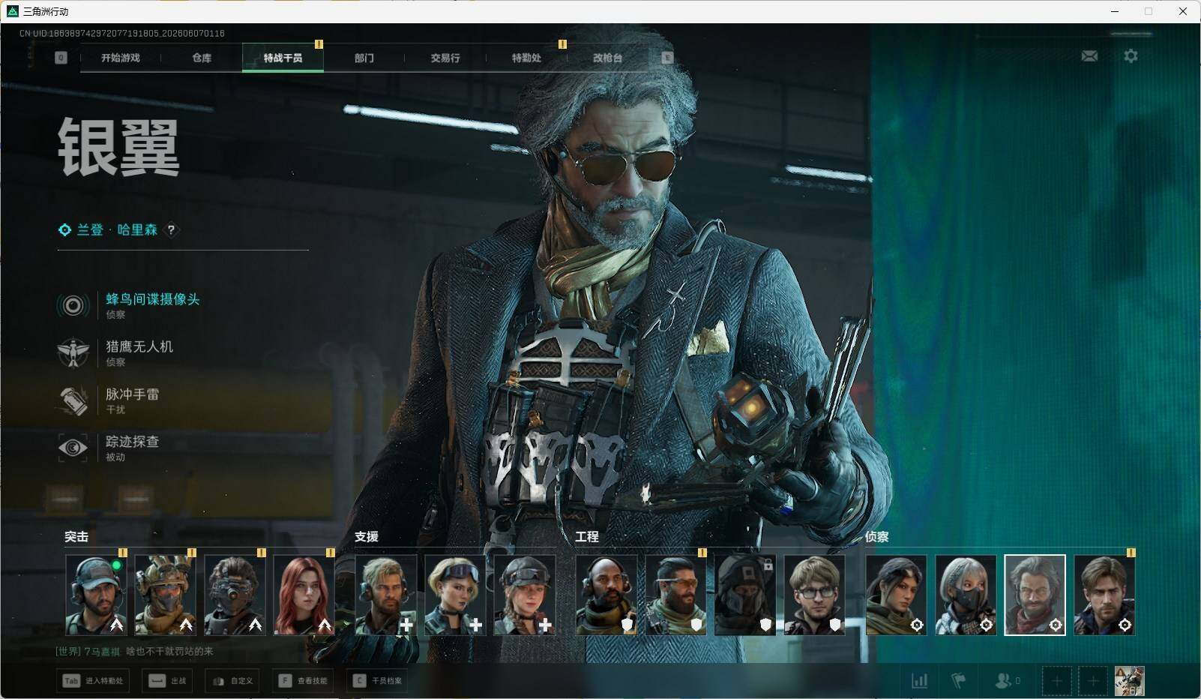
Task: Click the second empty squad slot plus
Action: click(1093, 681)
